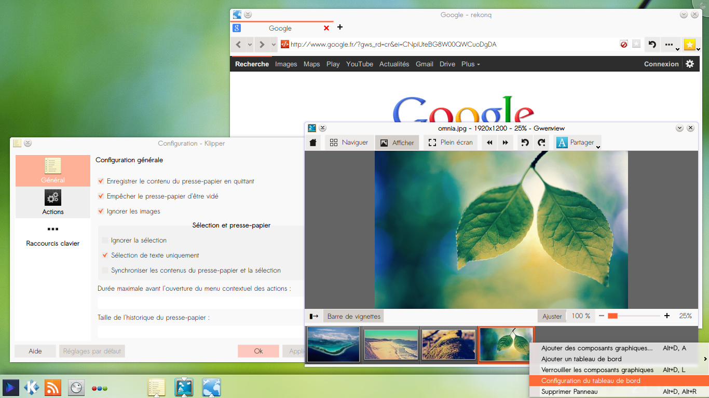Toggle the Afficher view mode in Gwenview
The image size is (709, 398).
tap(397, 143)
